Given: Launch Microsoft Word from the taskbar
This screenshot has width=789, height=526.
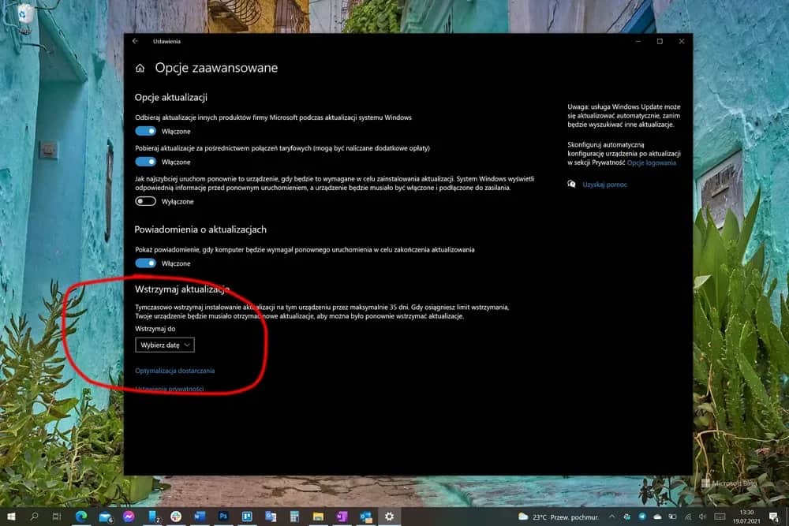Looking at the screenshot, I should 199,517.
